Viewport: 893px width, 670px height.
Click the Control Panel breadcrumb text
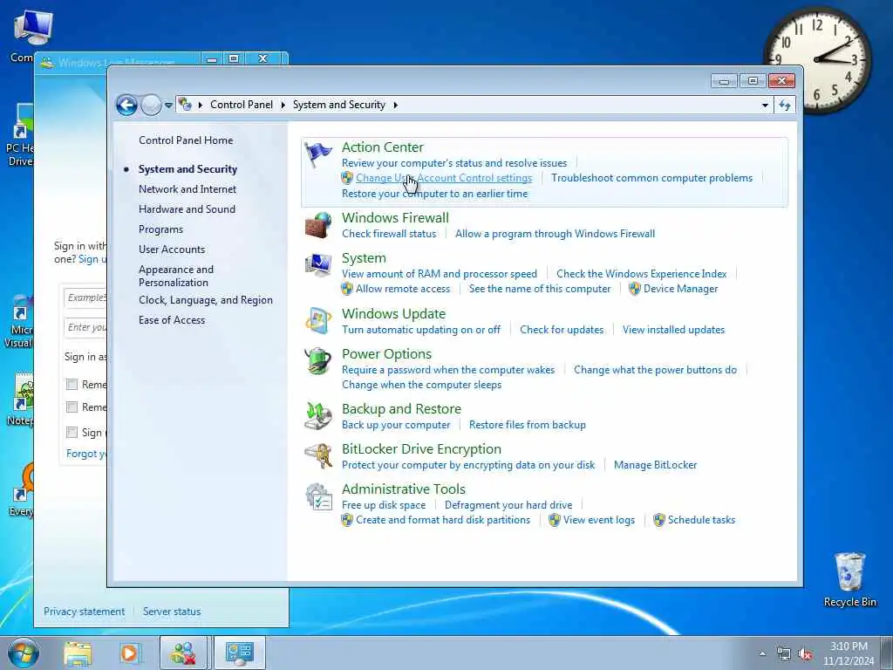coord(242,105)
